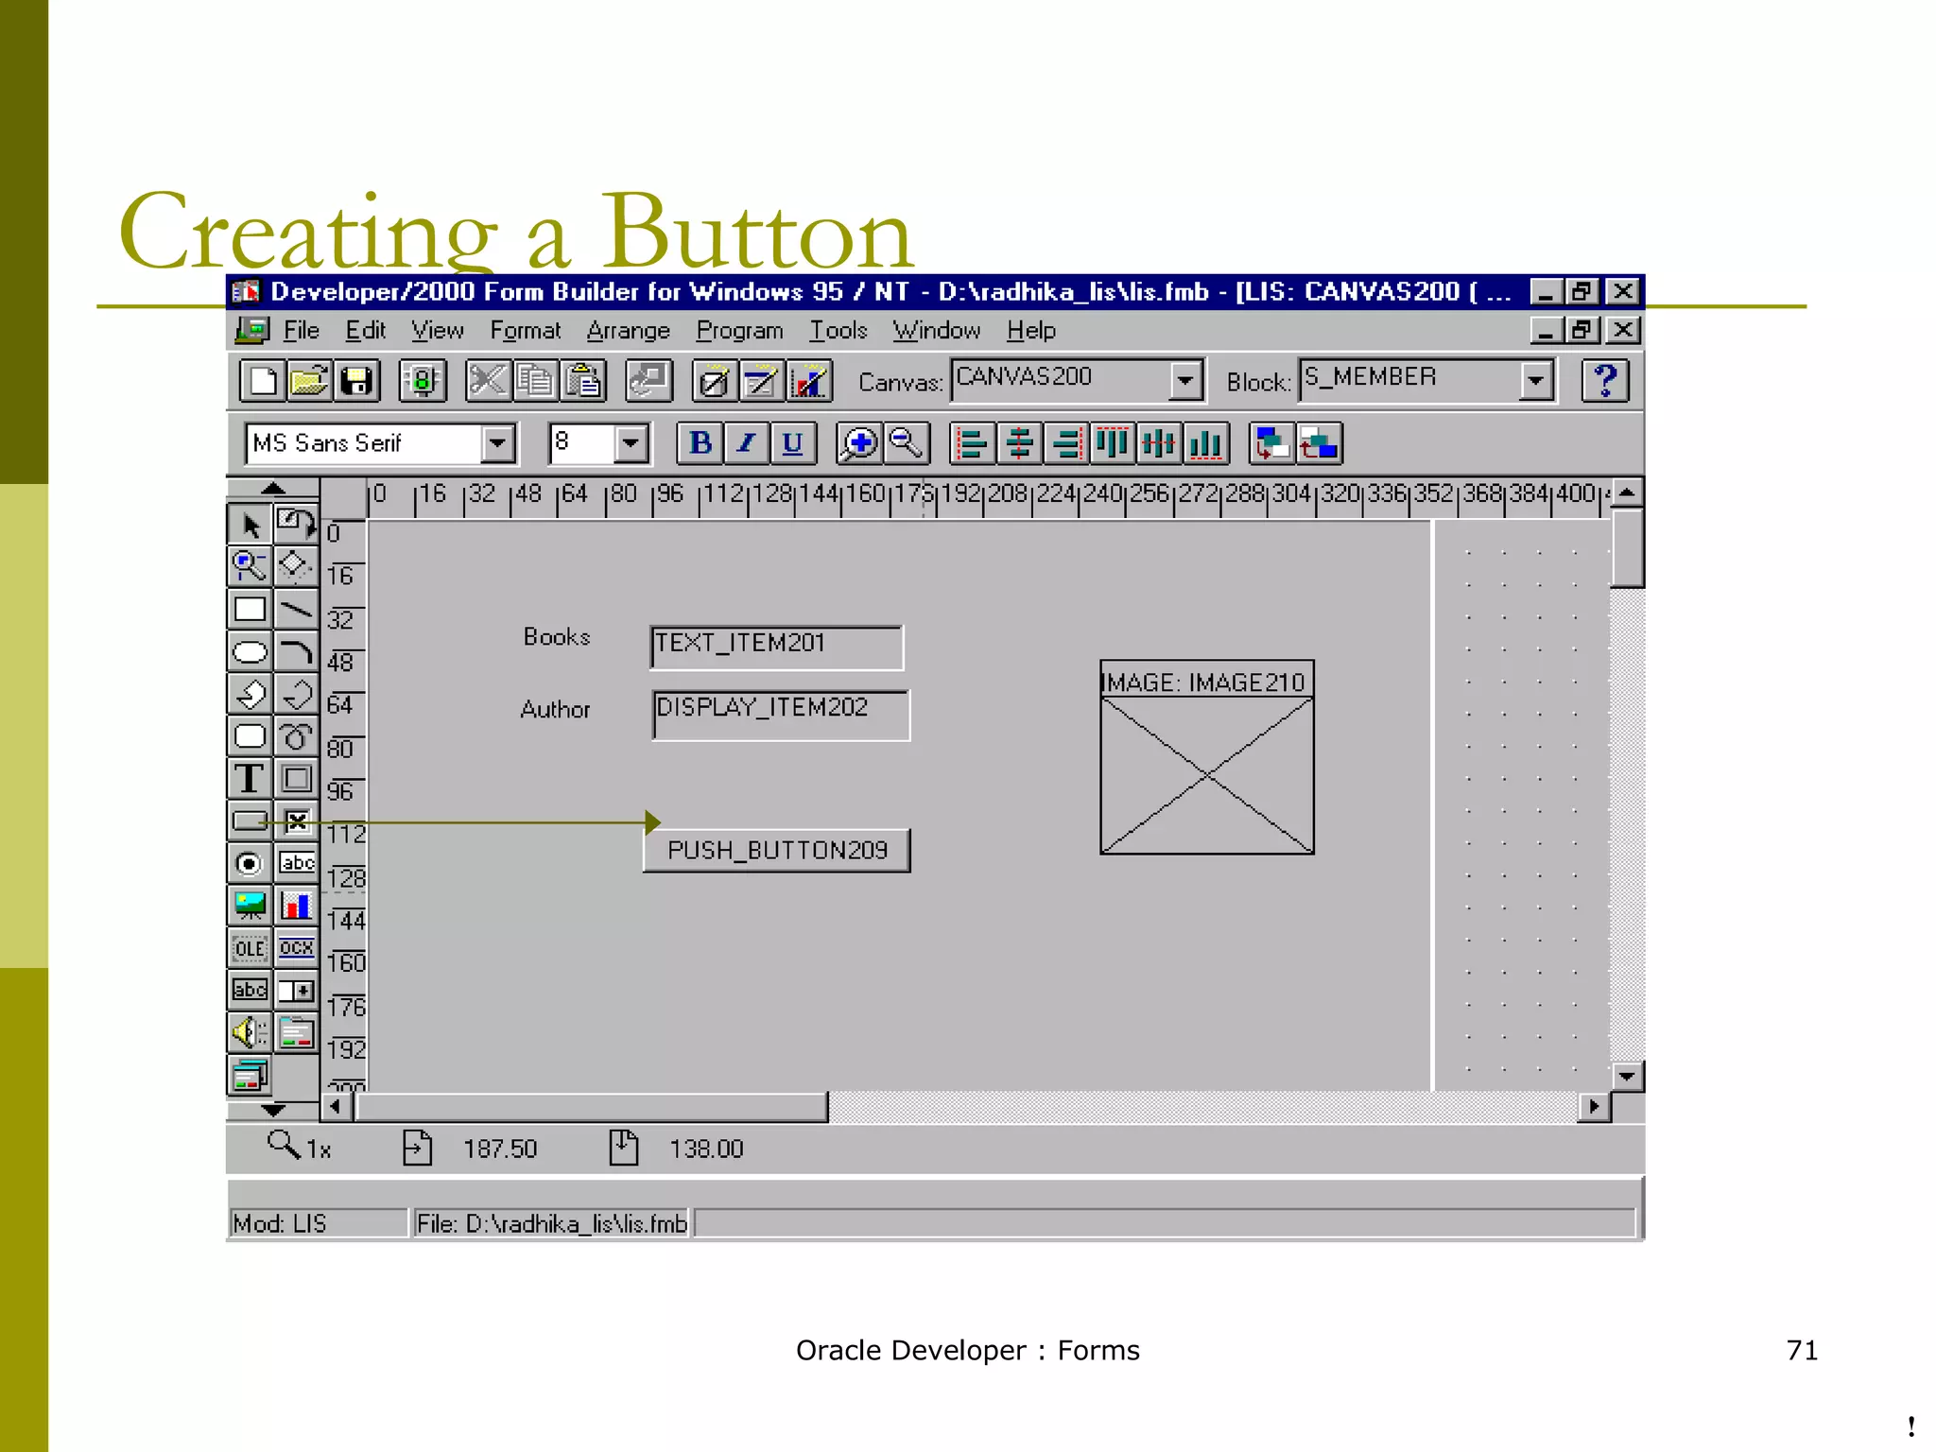Select the Ellipse drawing tool
Viewport: 1936px width, 1452px height.
250,652
